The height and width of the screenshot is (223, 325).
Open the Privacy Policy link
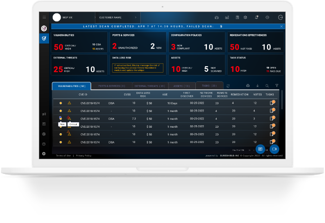(x=84, y=156)
